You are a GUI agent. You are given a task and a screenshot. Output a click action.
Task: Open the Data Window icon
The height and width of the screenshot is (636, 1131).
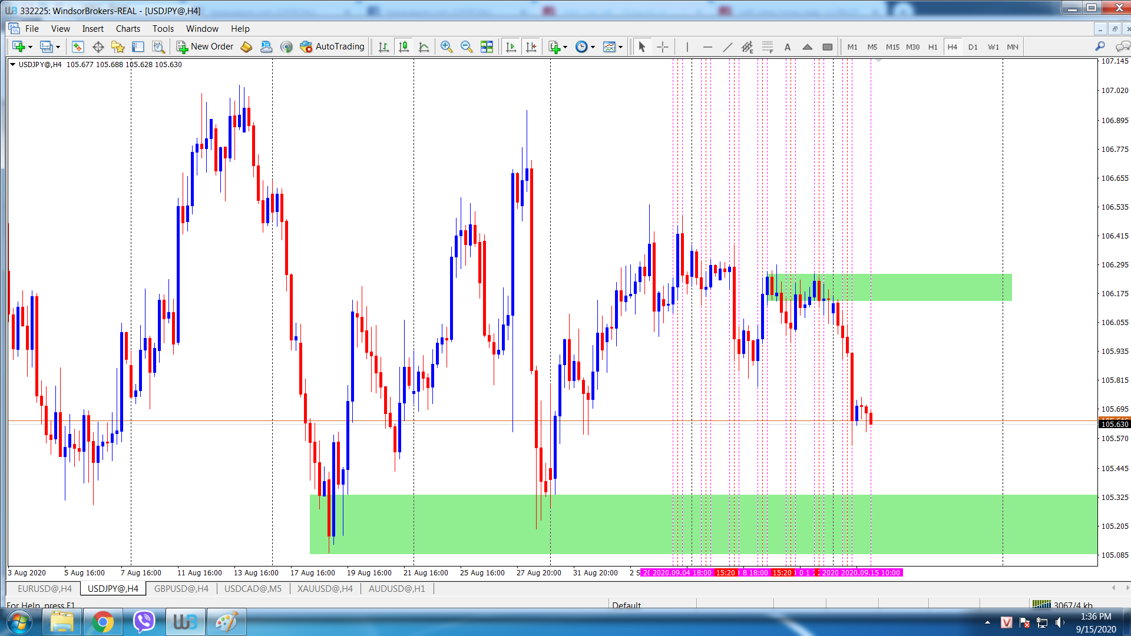click(x=98, y=47)
